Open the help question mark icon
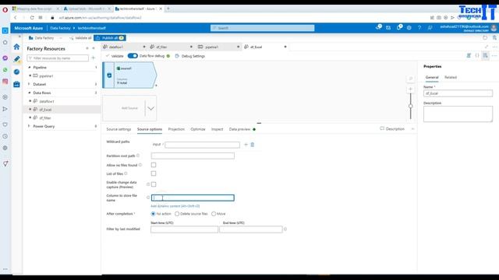Screen dimensions: 499x280 [x=419, y=28]
